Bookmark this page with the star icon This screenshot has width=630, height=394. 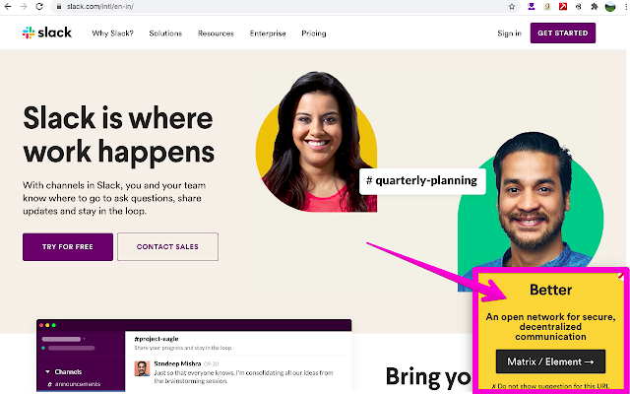[x=512, y=7]
